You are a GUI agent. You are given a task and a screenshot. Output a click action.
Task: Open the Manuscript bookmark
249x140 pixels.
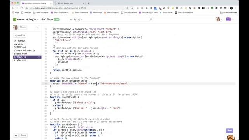tap(96, 12)
